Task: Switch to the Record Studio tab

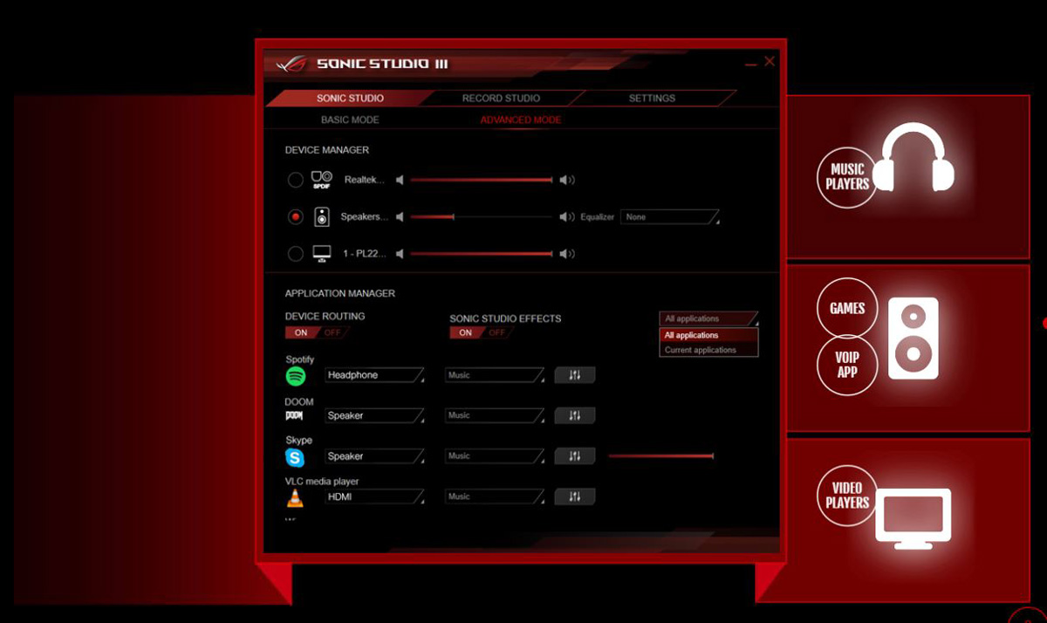Action: pos(501,98)
